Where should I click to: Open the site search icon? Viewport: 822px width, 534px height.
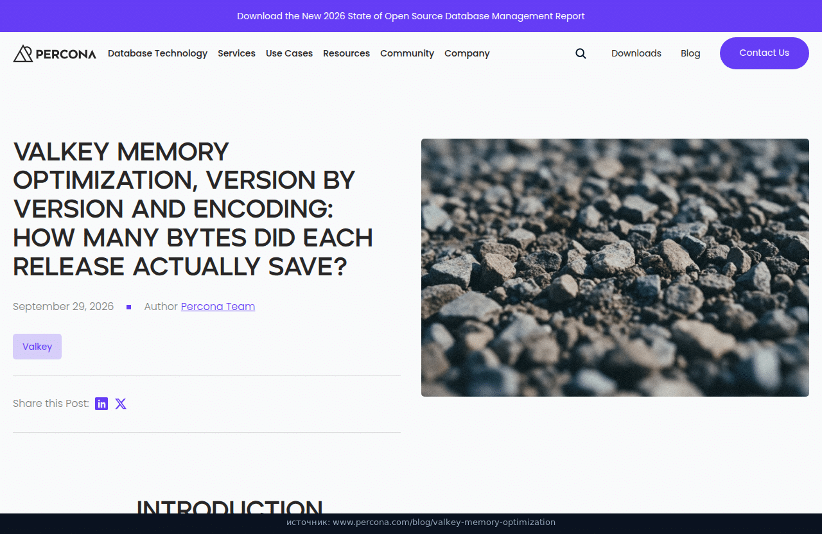[x=581, y=53]
